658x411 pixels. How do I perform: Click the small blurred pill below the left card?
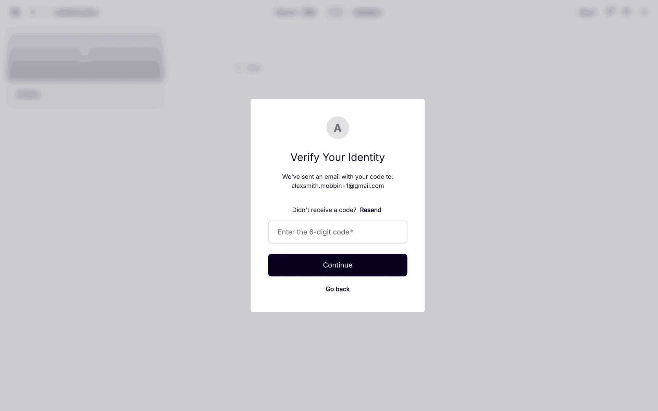[x=28, y=94]
